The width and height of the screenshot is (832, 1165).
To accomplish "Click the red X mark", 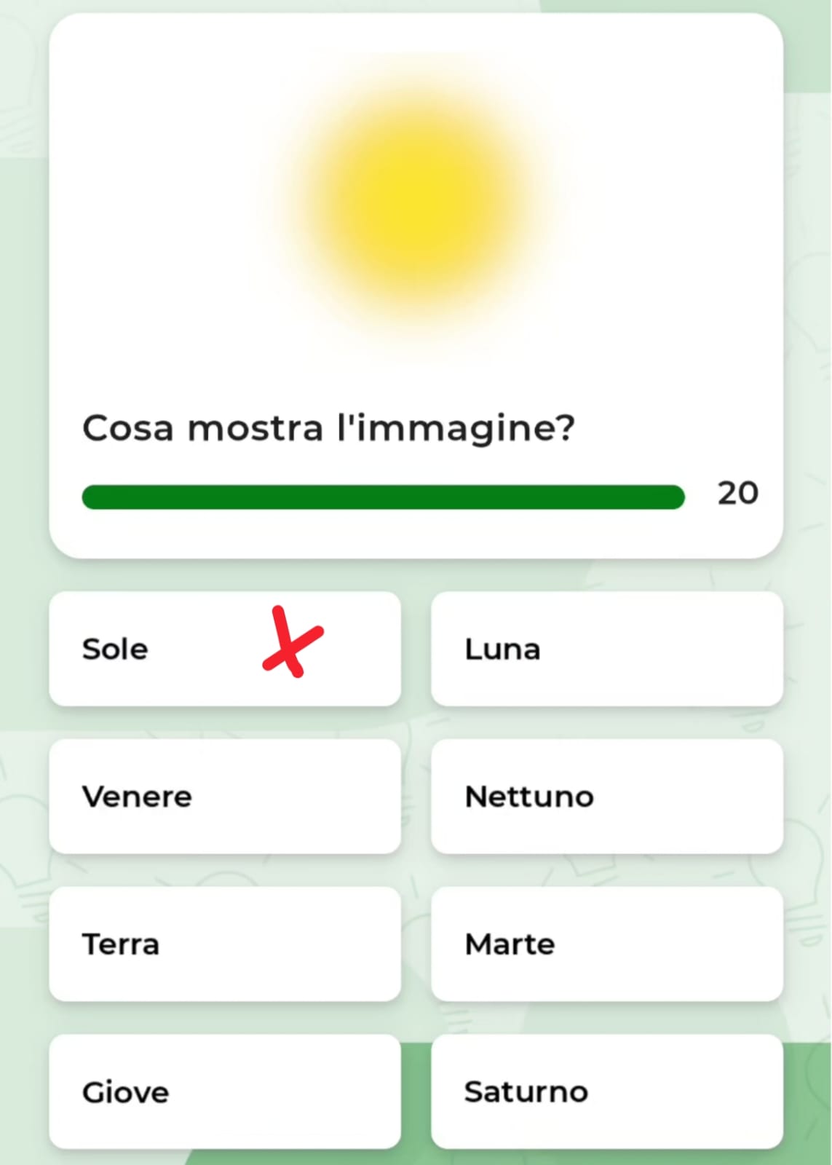I will pyautogui.click(x=292, y=642).
